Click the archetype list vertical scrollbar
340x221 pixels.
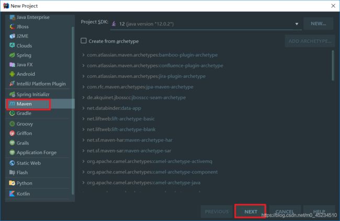coord(333,65)
